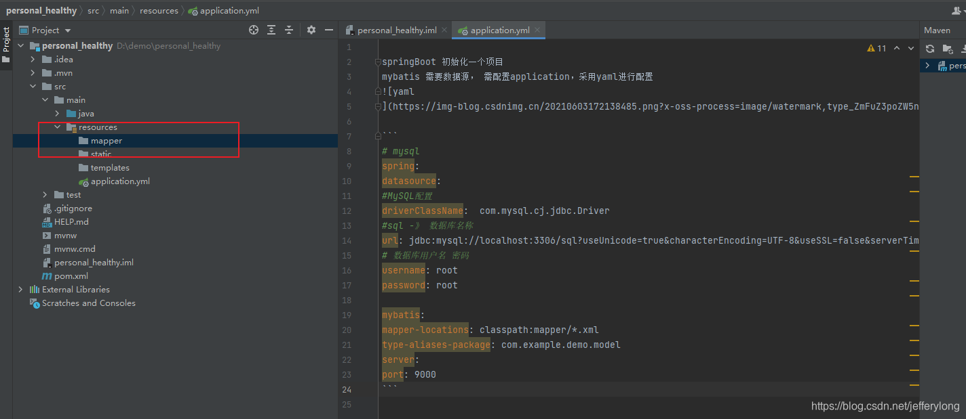Click line number 19 in the gutter
Image resolution: width=966 pixels, height=419 pixels.
[x=347, y=315]
